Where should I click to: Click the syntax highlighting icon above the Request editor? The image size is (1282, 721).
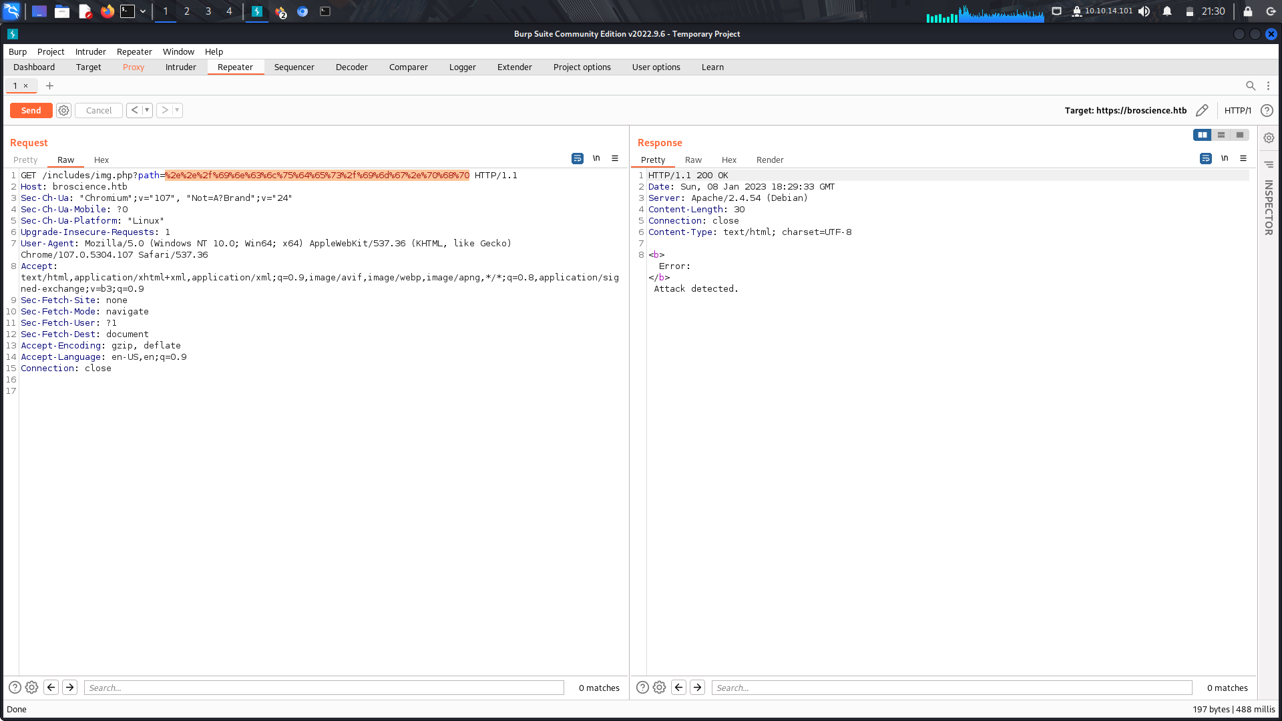click(x=577, y=158)
